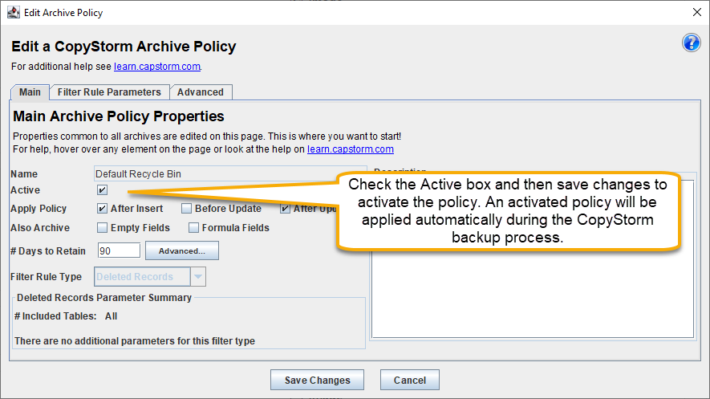
Task: Click the Deleted Records filter type value
Action: coord(142,277)
